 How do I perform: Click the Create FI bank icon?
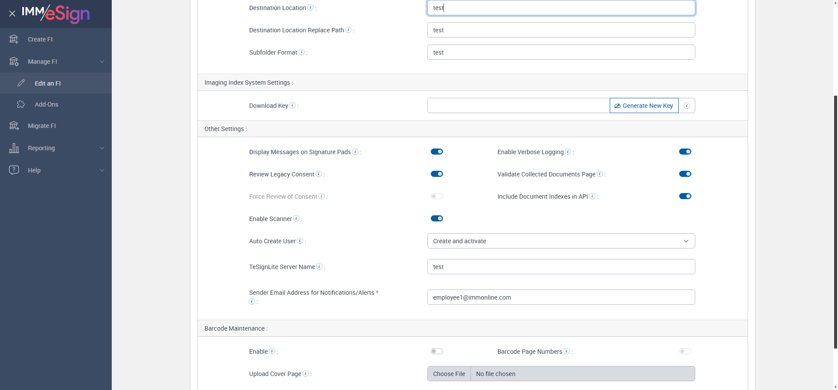click(x=14, y=39)
